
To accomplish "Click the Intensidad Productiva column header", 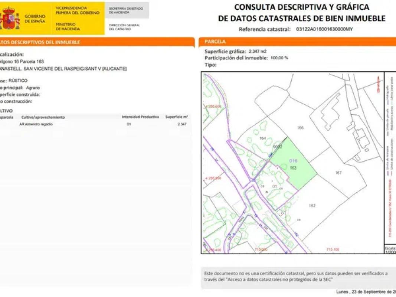I will 140,117.
